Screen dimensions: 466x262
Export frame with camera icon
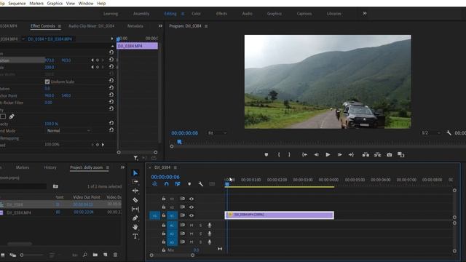pos(390,155)
